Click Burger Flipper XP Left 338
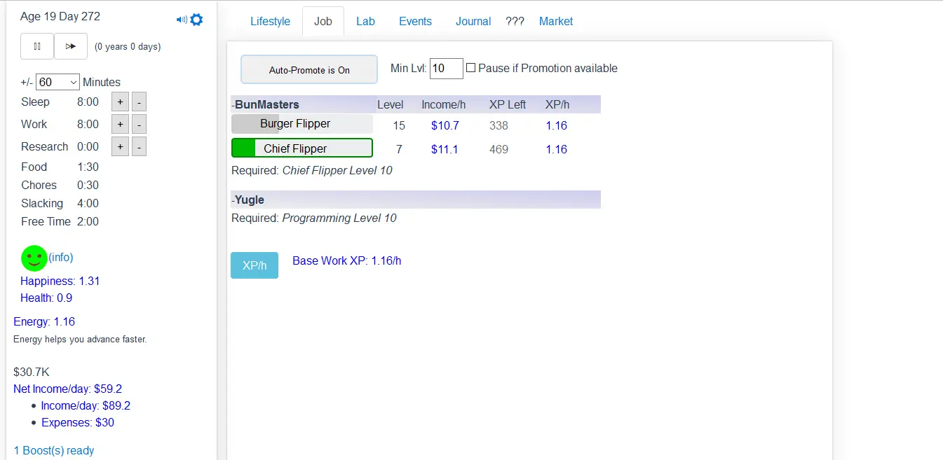Image resolution: width=943 pixels, height=460 pixels. click(x=498, y=125)
